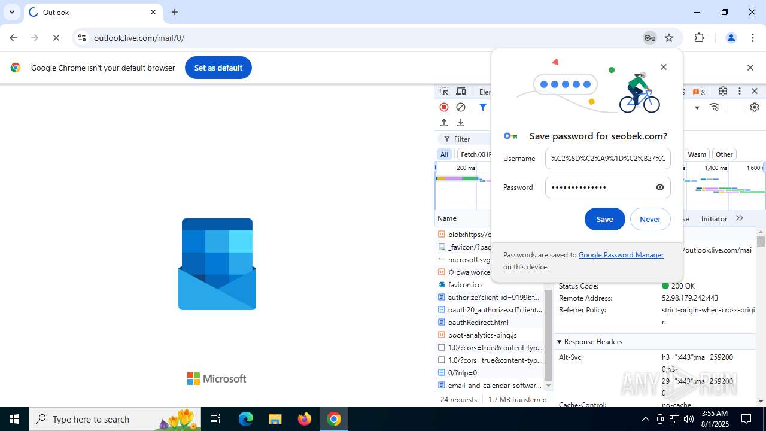Select the favicon.ico request
The height and width of the screenshot is (431, 766).
click(x=464, y=285)
